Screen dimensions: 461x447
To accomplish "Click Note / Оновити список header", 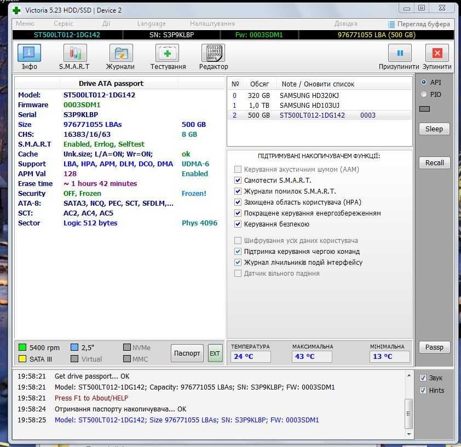I will click(x=318, y=84).
